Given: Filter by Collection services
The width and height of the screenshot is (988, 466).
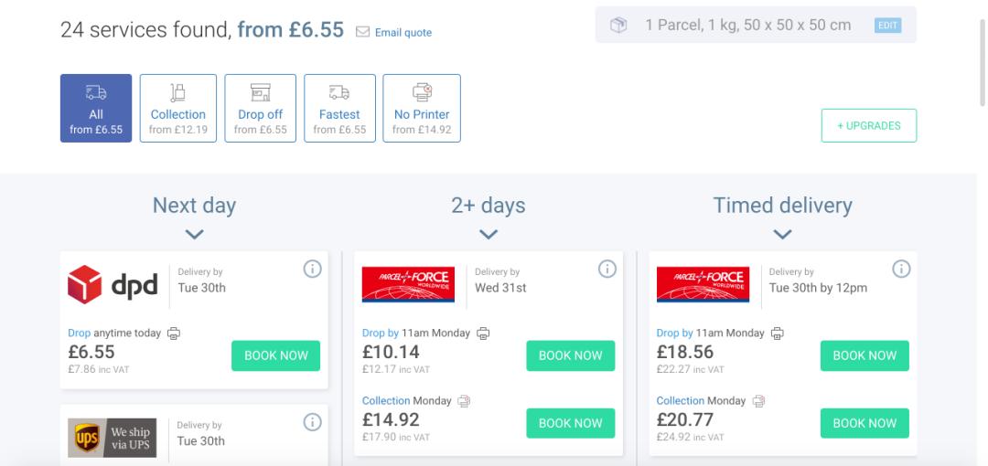Looking at the screenshot, I should pyautogui.click(x=178, y=109).
